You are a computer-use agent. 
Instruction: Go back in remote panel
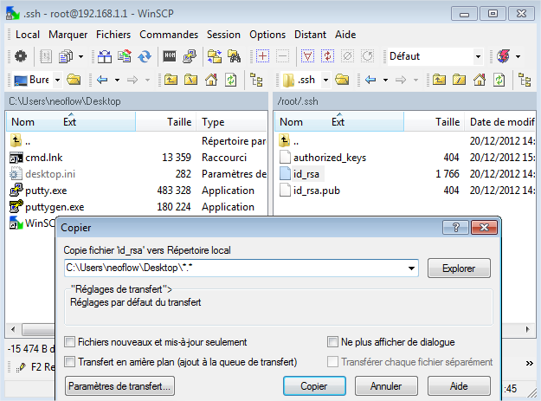[370, 80]
